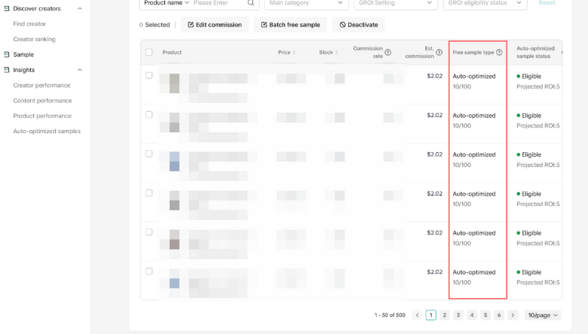
Task: Go to previous page arrow
Action: click(x=417, y=316)
